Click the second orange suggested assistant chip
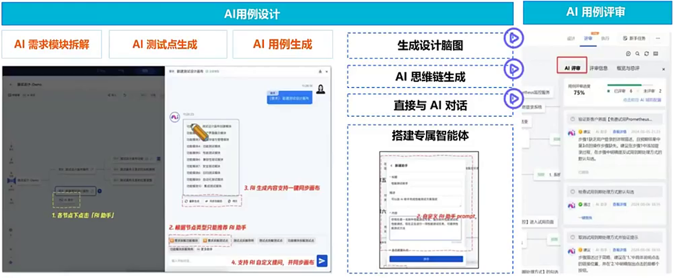Screen dimensions: 673x278 click(x=216, y=240)
